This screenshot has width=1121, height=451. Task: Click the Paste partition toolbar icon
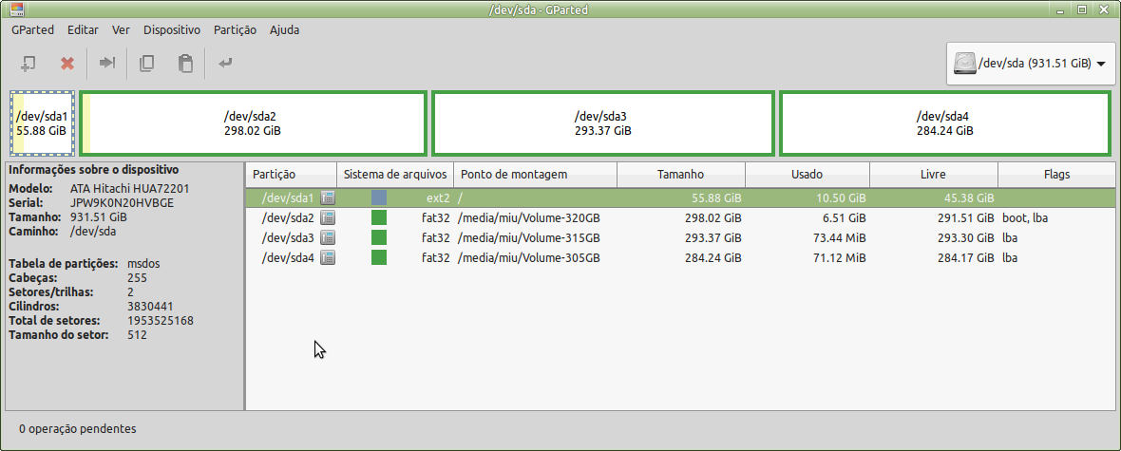click(x=185, y=64)
